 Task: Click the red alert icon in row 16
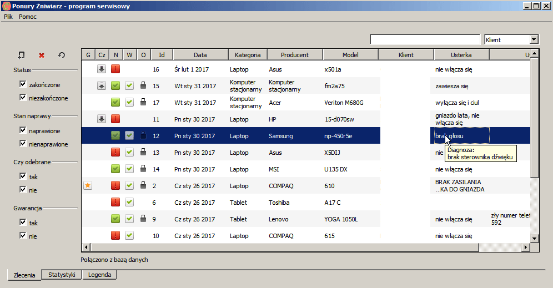(x=115, y=69)
